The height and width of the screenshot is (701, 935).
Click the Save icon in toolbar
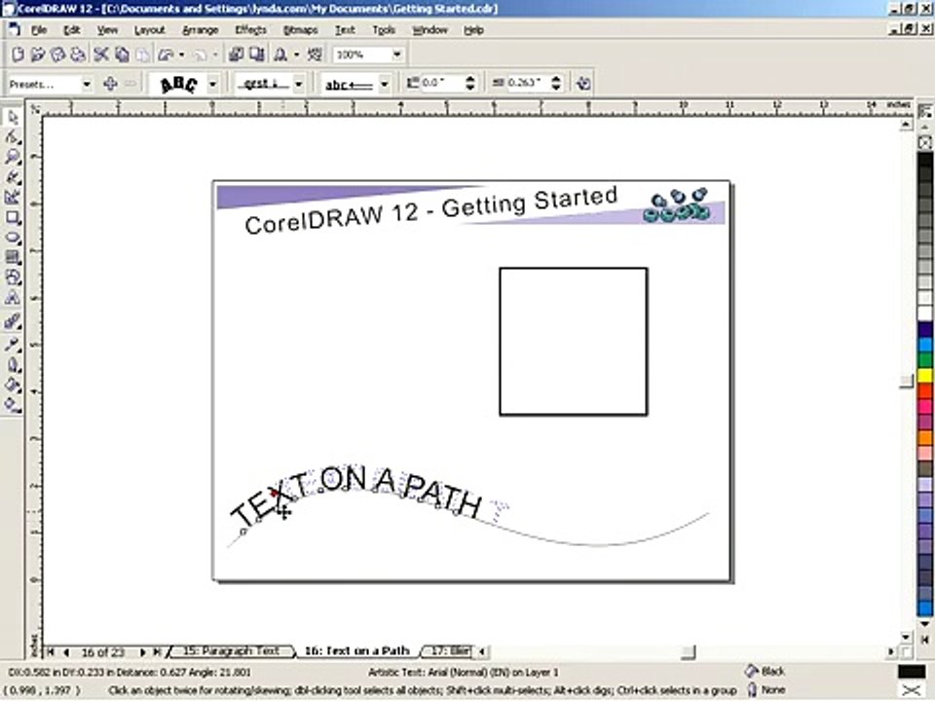[57, 55]
